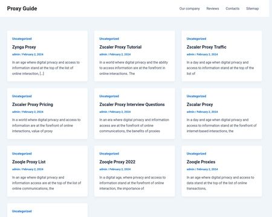Click Uncategorized above Zscaler Proxy Pricing
The width and height of the screenshot is (272, 217).
point(22,96)
